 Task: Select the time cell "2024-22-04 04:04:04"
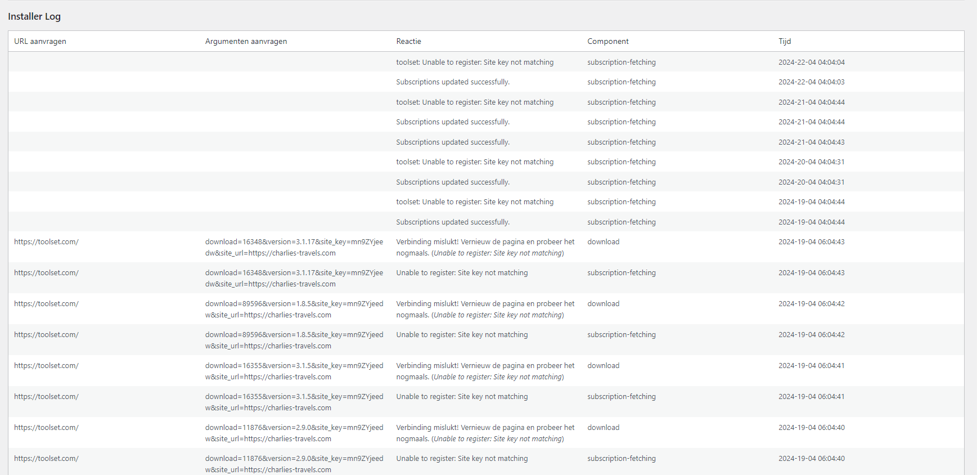(x=811, y=62)
